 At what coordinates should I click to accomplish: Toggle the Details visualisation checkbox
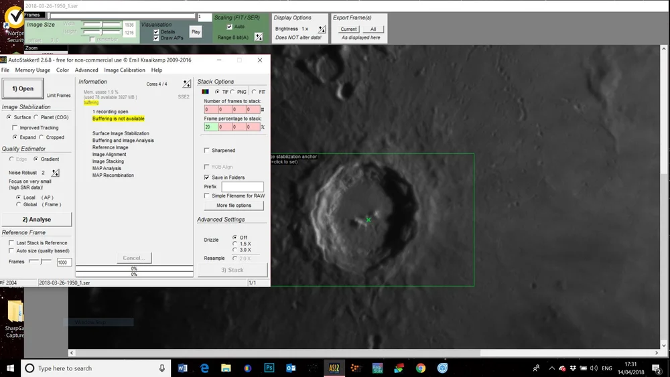(x=156, y=31)
